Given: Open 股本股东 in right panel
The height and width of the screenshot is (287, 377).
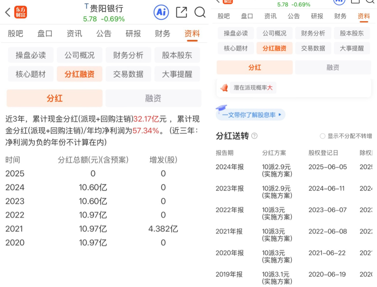Looking at the screenshot, I should pos(352,33).
